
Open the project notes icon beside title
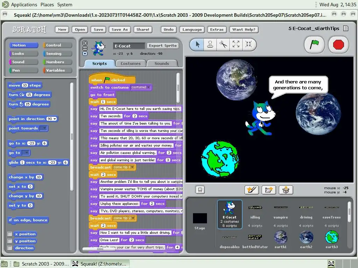click(x=346, y=29)
